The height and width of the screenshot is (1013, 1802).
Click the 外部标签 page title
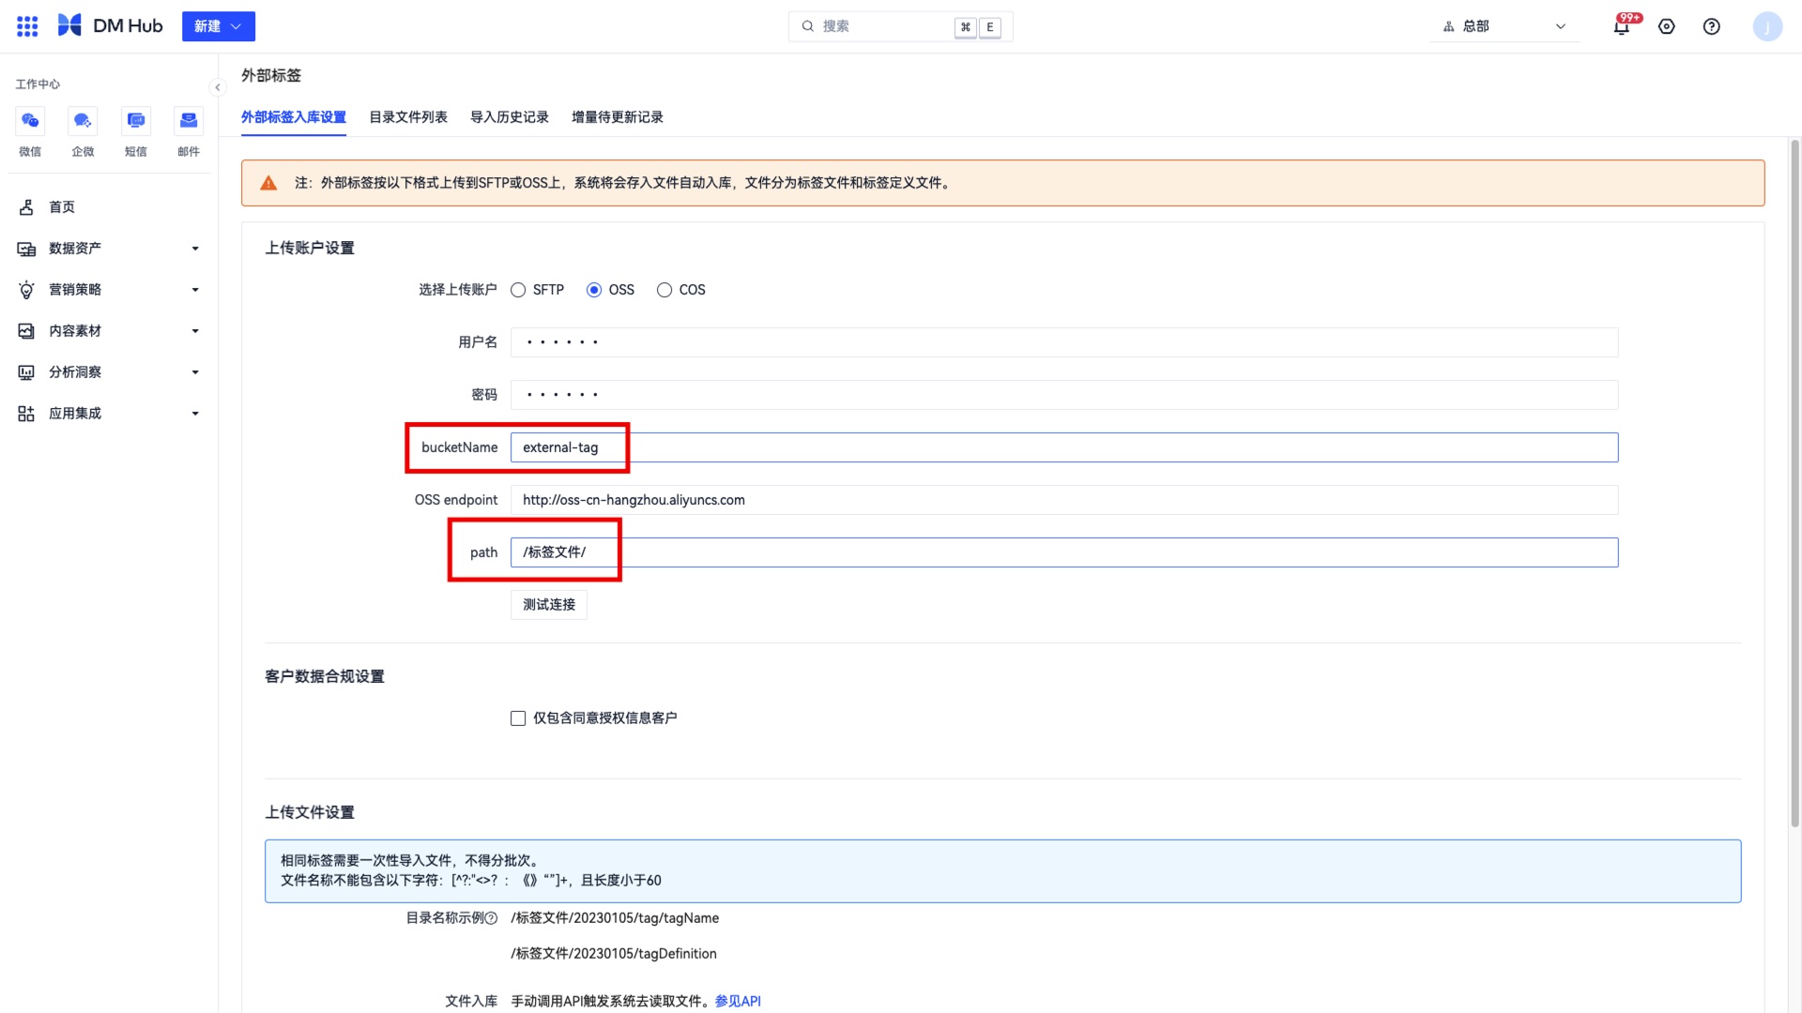(x=271, y=75)
